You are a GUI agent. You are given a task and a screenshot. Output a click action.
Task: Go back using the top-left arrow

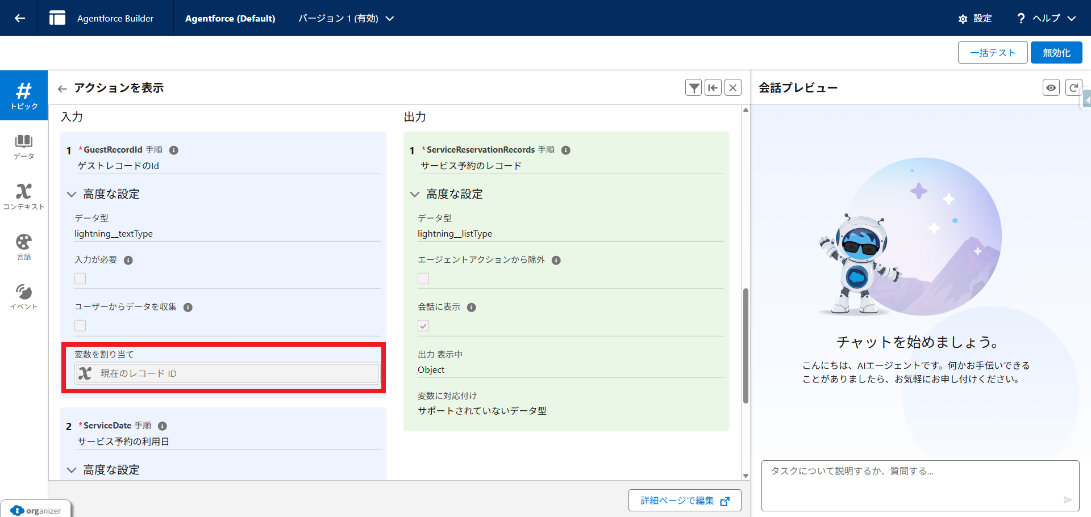tap(20, 18)
